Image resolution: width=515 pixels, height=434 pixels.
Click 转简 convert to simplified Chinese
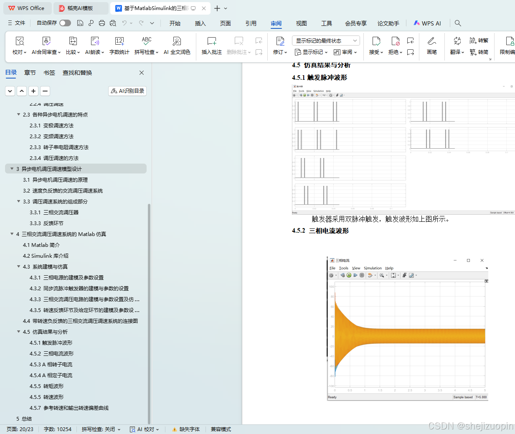pos(479,52)
